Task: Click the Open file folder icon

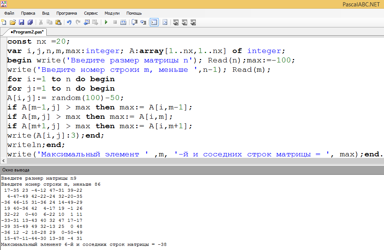Action: click(12, 23)
